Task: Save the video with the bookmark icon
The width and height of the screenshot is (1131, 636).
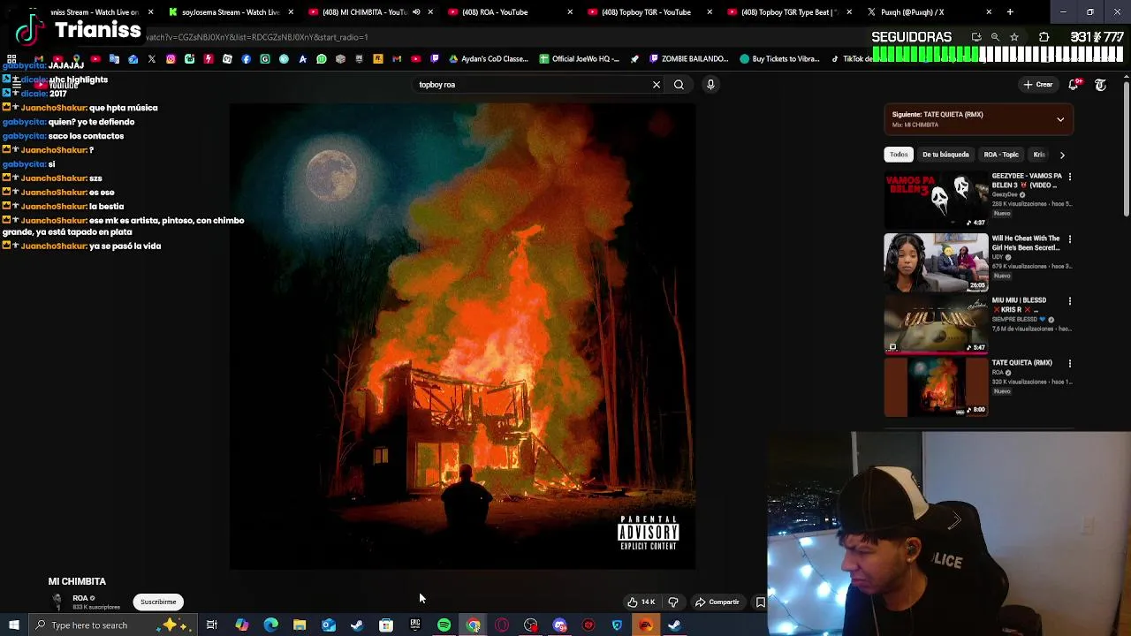Action: (x=760, y=602)
